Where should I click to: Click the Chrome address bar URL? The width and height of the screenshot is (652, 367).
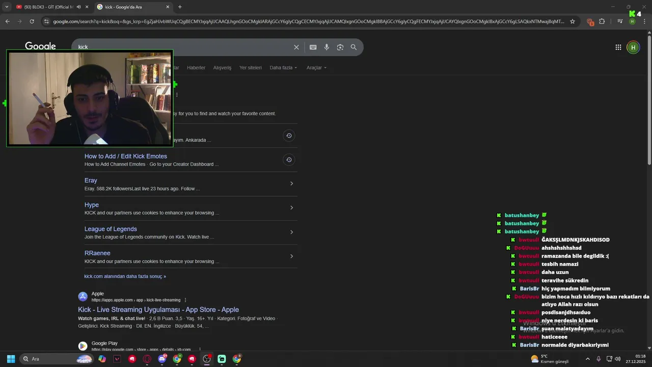click(x=308, y=21)
